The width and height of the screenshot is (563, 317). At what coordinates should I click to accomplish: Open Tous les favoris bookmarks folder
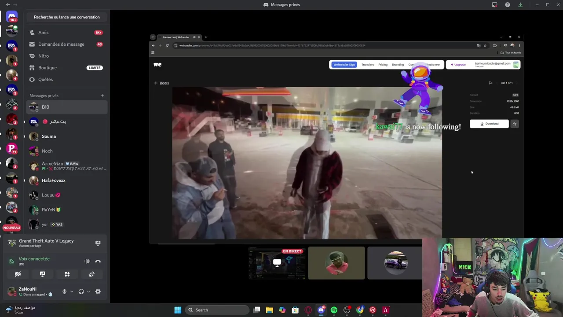(511, 52)
